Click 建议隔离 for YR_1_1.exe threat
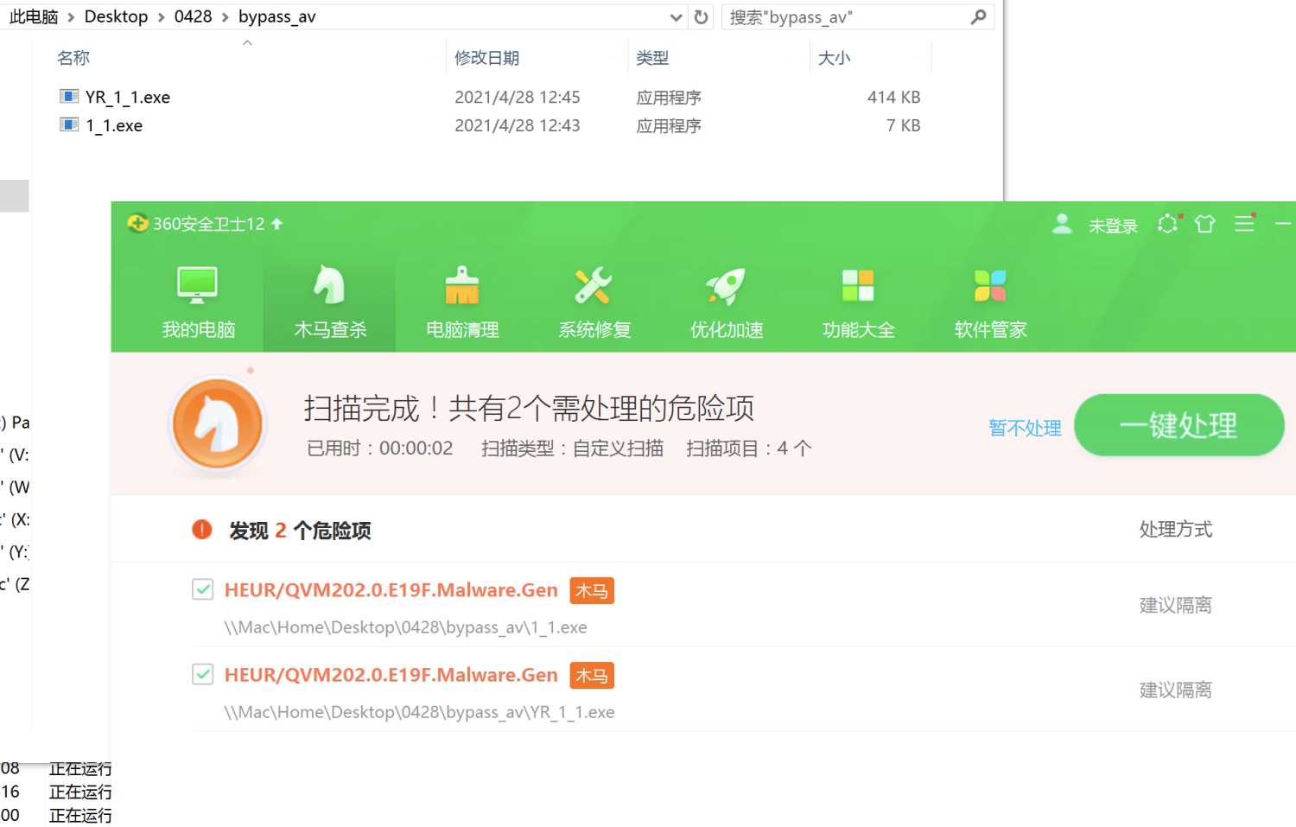1296x827 pixels. click(1175, 690)
